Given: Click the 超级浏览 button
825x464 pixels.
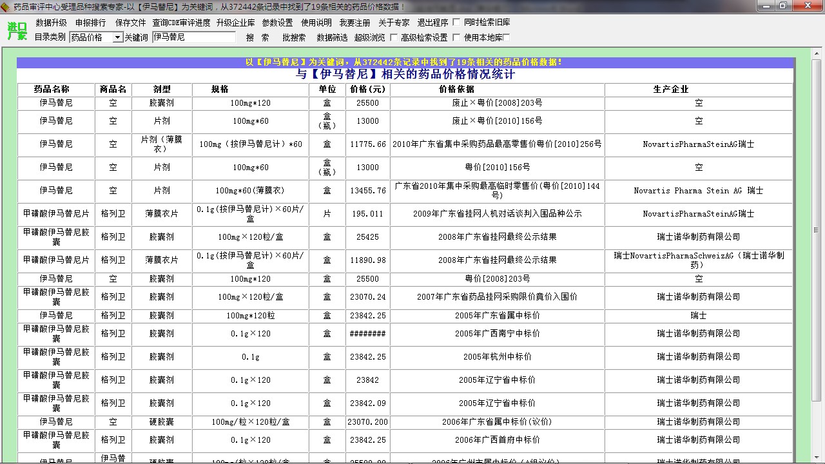Looking at the screenshot, I should tap(370, 37).
